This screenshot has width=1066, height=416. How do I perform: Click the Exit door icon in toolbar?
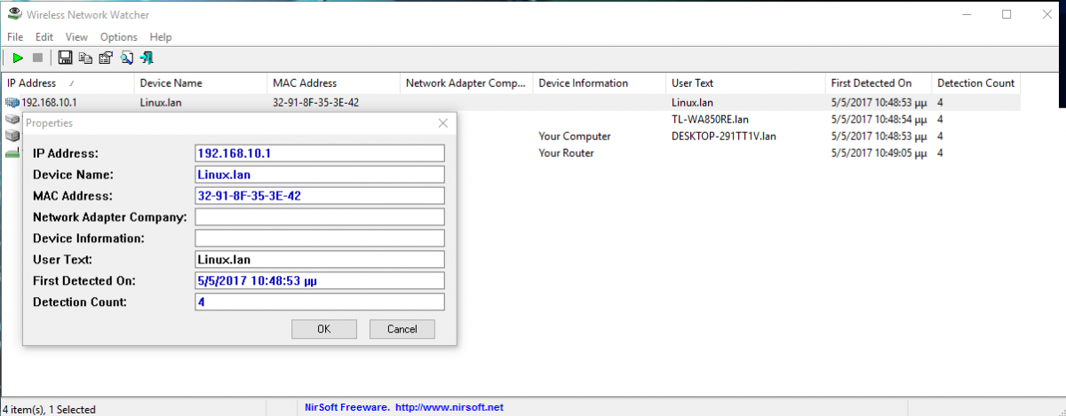pos(147,58)
